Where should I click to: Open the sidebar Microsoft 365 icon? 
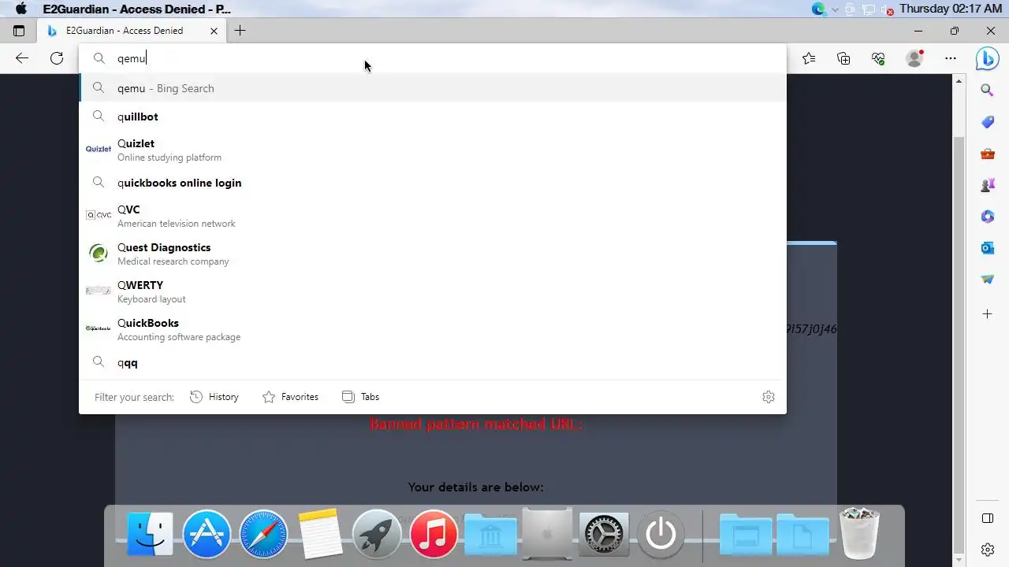(x=987, y=217)
